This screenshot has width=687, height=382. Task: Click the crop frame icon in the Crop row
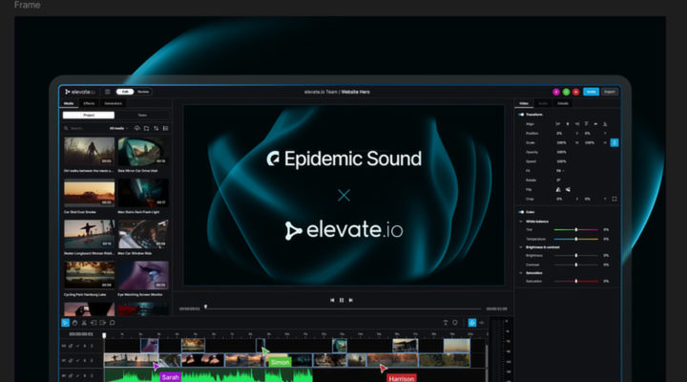click(x=614, y=199)
